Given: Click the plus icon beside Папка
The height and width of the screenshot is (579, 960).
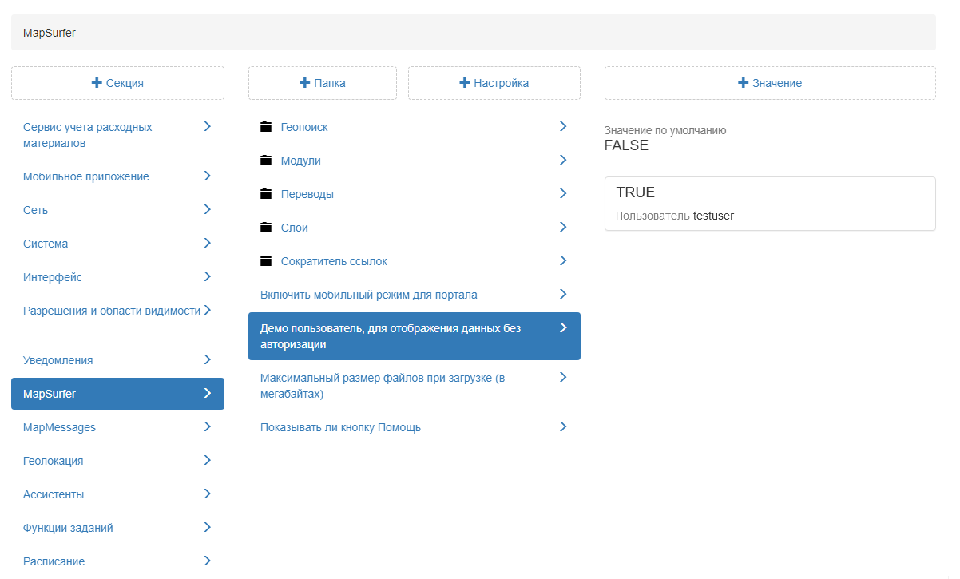Looking at the screenshot, I should 304,83.
